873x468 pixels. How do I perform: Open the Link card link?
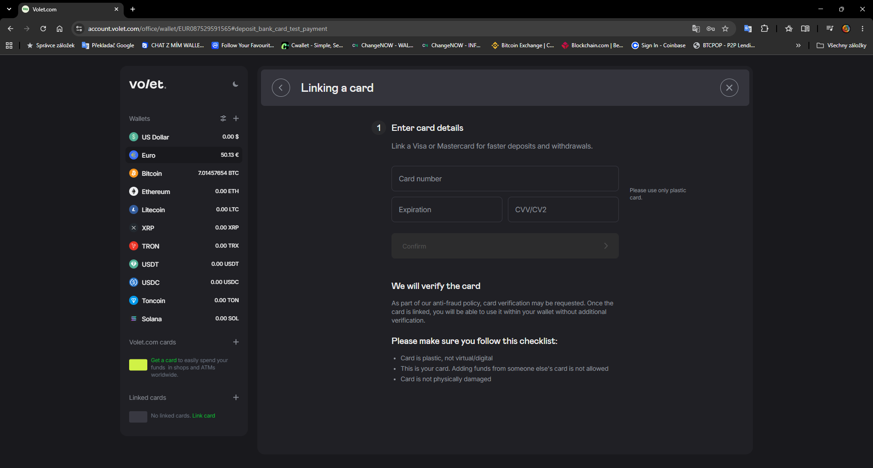(x=204, y=416)
